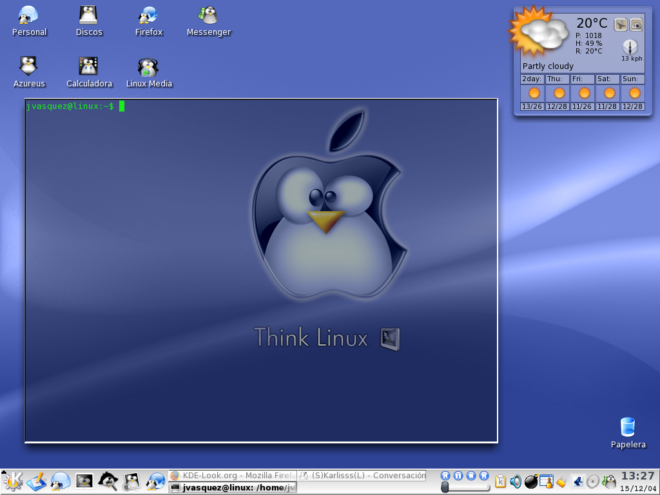Click the padlock tray icon
The width and height of the screenshot is (660, 495).
tap(561, 481)
